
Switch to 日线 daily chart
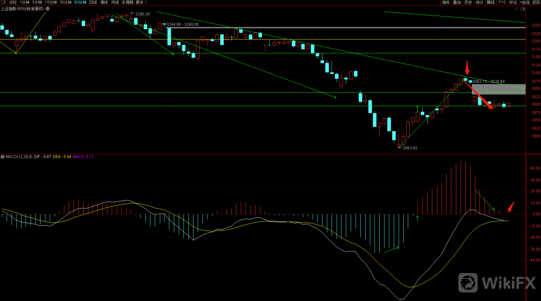pyautogui.click(x=93, y=3)
